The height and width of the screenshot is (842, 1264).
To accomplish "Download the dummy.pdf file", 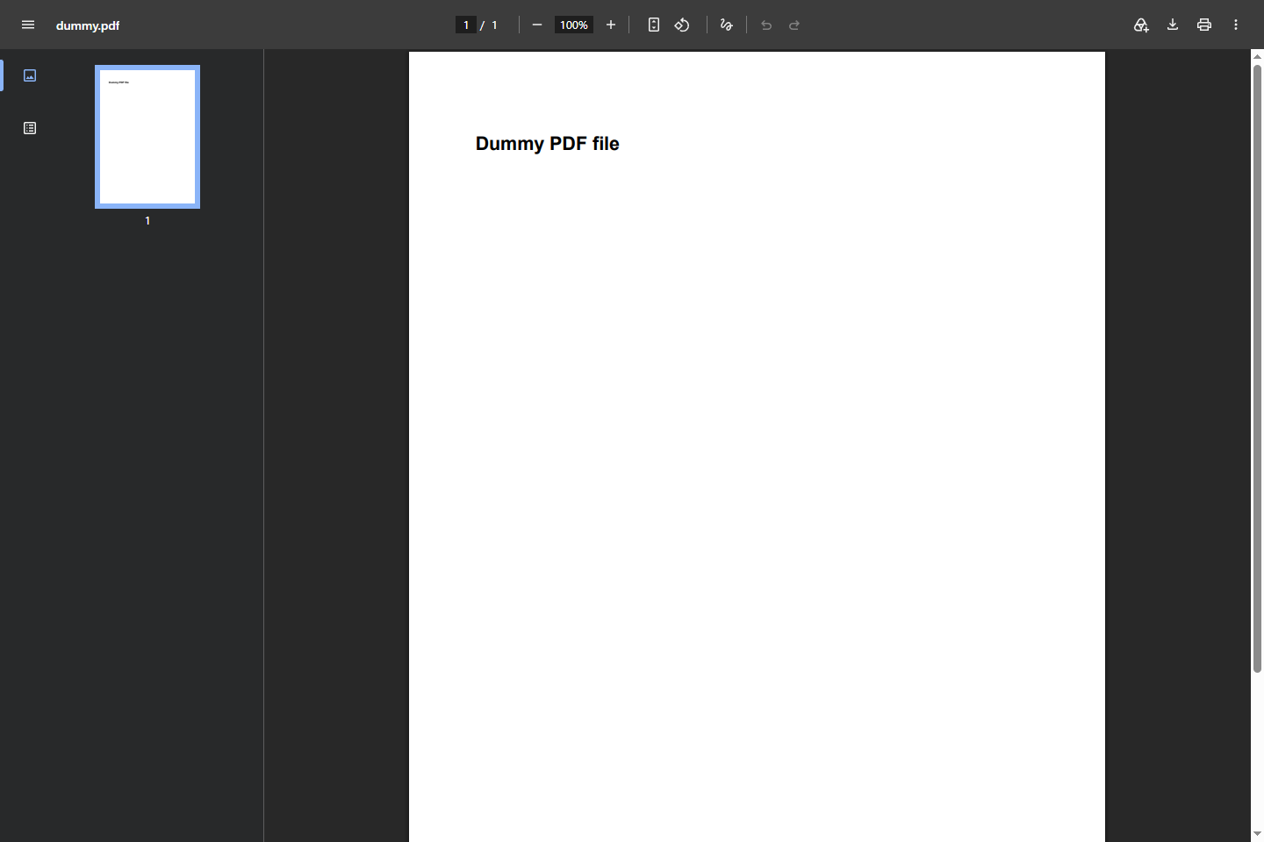I will coord(1173,25).
